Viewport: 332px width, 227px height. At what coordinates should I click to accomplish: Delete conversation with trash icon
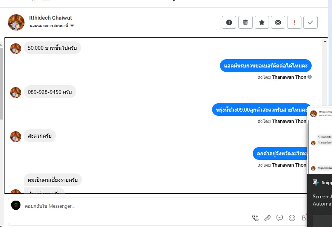[245, 22]
